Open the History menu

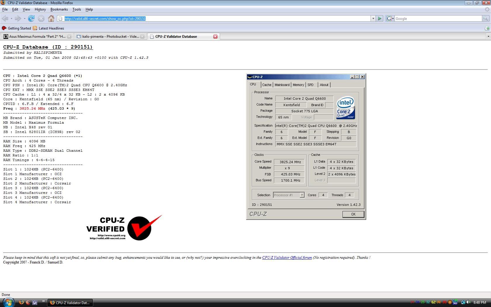(40, 9)
